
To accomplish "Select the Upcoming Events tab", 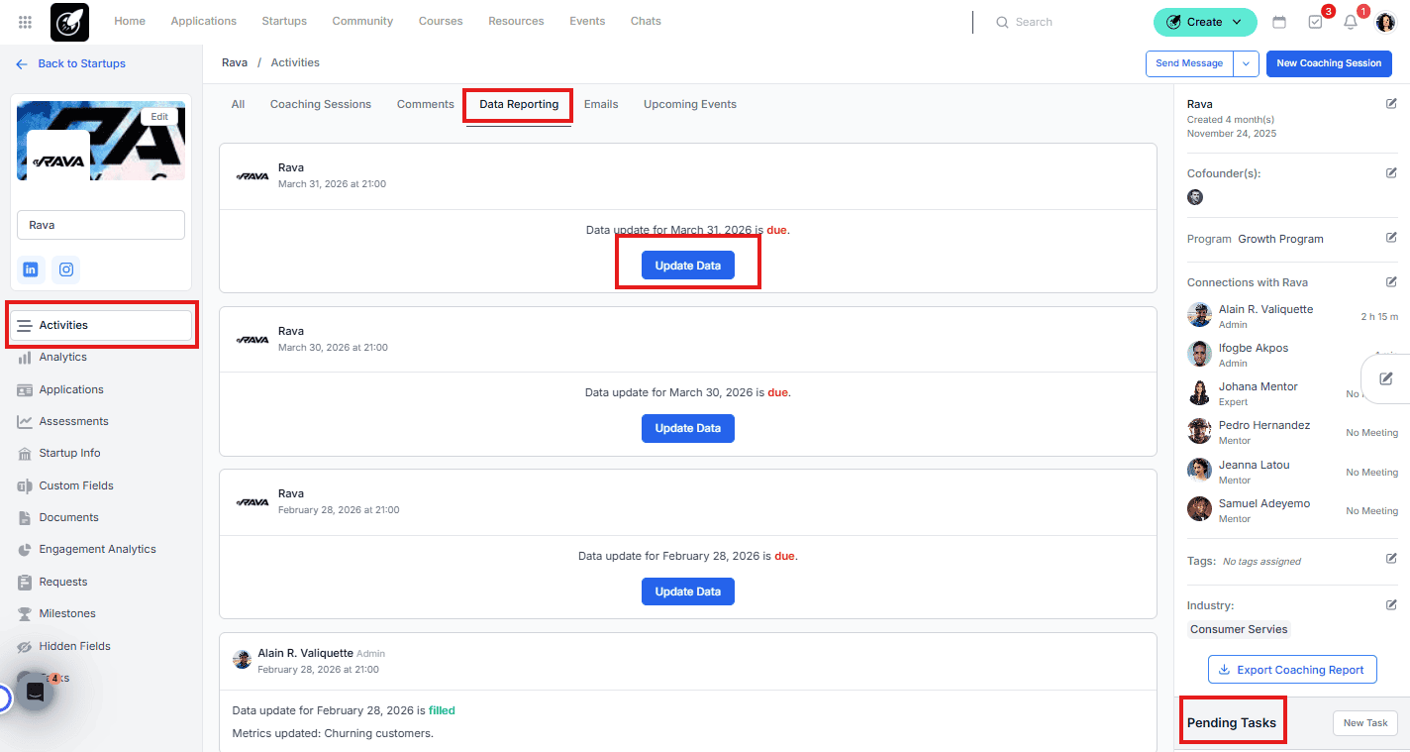I will tap(689, 104).
